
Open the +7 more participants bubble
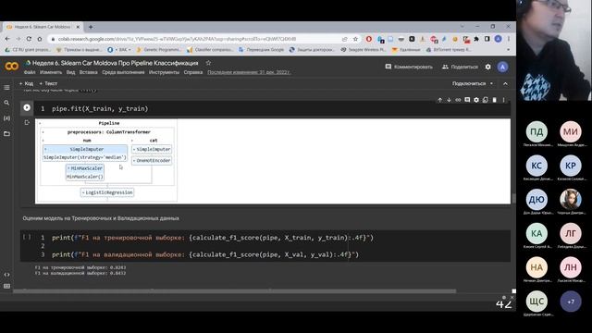(571, 302)
